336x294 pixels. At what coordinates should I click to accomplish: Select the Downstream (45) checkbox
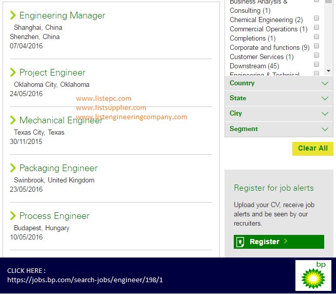pos(316,64)
